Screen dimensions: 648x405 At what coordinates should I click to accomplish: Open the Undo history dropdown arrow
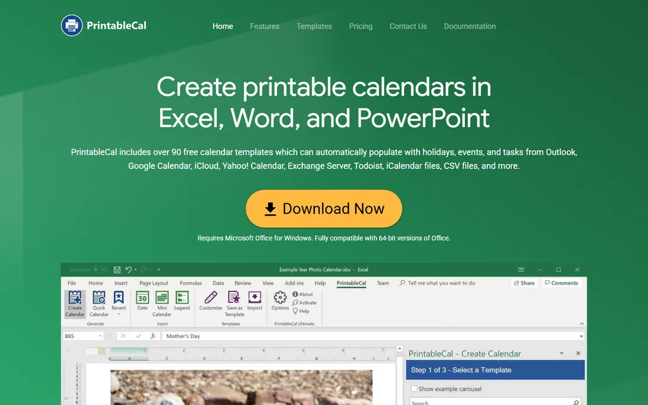pyautogui.click(x=135, y=270)
